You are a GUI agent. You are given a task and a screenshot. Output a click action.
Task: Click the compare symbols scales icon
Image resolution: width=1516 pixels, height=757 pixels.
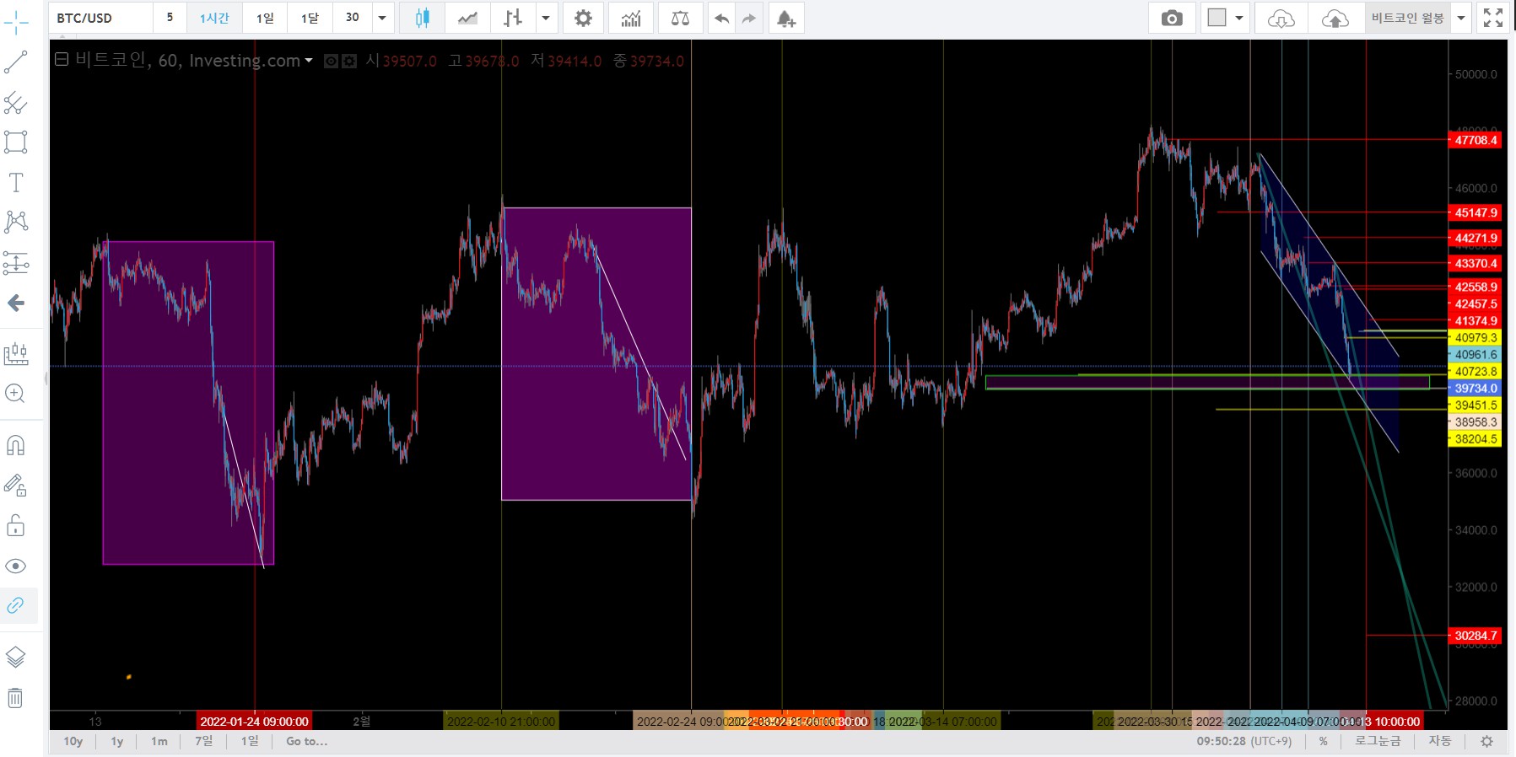click(x=680, y=18)
